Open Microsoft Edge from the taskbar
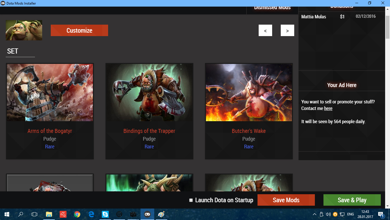Screen dimensions: 390x220 (91, 214)
